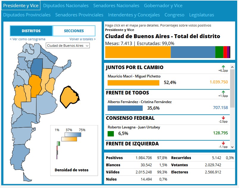Click the results list vertical scrollbar
Viewport: 239px width, 188px height.
232,89
